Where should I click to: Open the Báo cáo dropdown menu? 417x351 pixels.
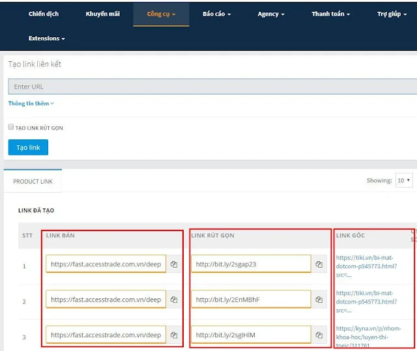pos(216,14)
